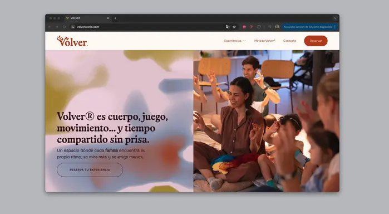Click the 'Volver® es cuerpo, juego' headline
The width and height of the screenshot is (389, 214).
tap(112, 128)
